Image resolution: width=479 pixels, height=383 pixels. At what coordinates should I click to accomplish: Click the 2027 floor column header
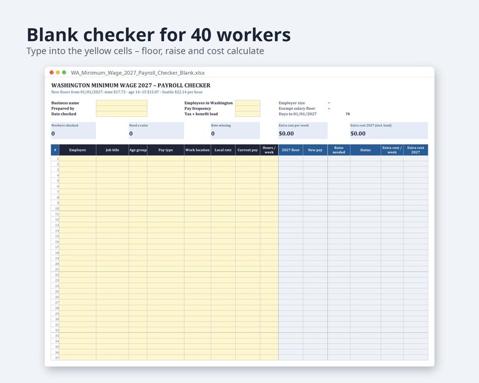click(291, 150)
